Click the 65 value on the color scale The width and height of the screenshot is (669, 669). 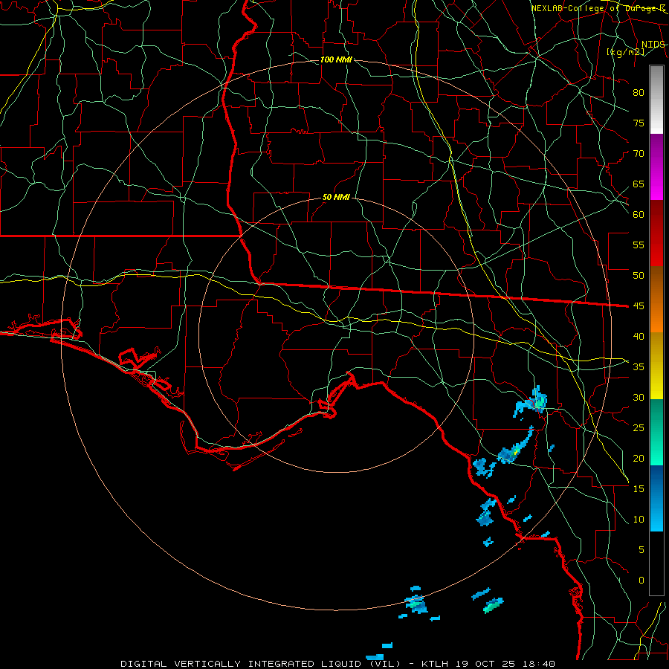tap(639, 184)
